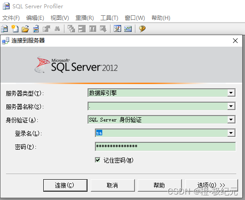245x200 pixels.
Task: Click the 连接到服务器 dialog title text
Action: click(x=28, y=41)
